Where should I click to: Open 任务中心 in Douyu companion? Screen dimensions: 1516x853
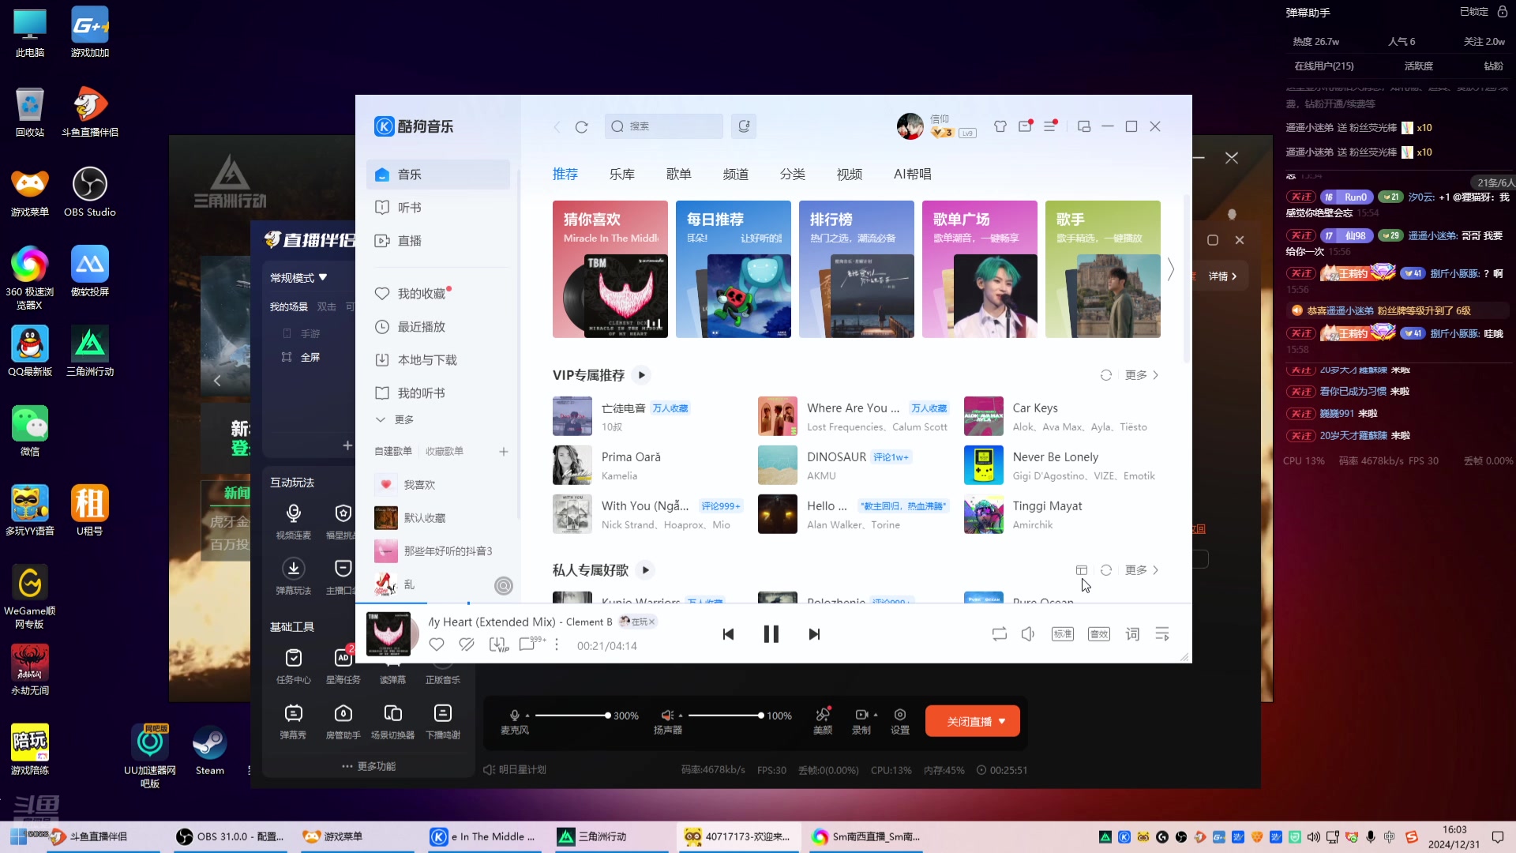pyautogui.click(x=294, y=666)
